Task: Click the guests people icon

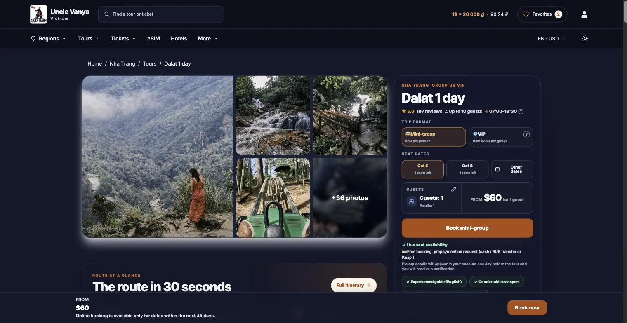Action: click(x=411, y=201)
